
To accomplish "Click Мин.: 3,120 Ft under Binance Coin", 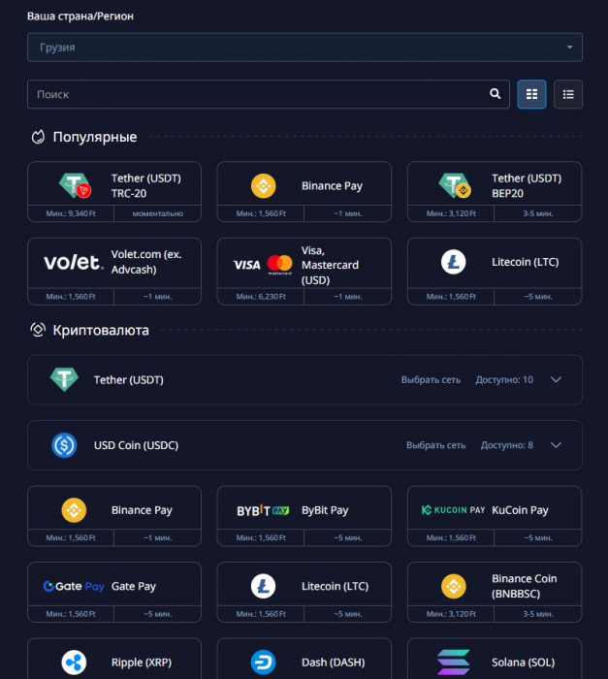I will tap(451, 614).
